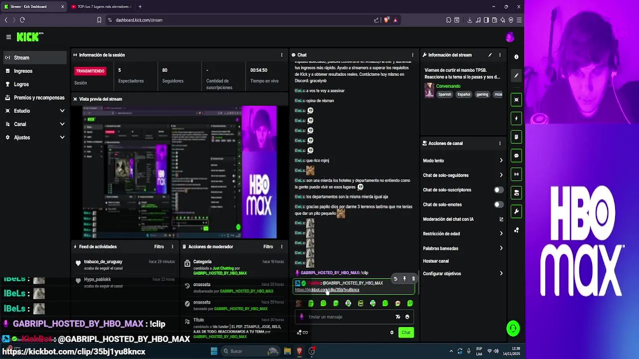This screenshot has height=359, width=639.
Task: Go to Premios y recompensas in the sidebar
Action: click(x=34, y=98)
